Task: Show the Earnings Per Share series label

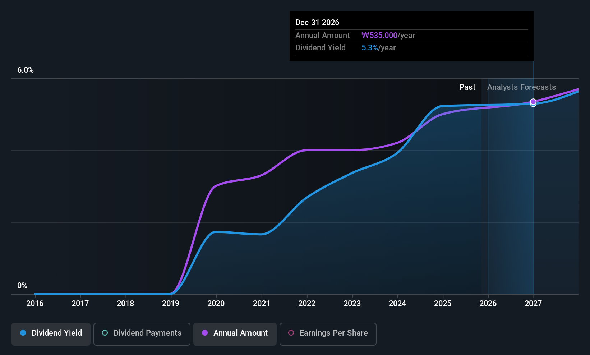Action: (333, 333)
